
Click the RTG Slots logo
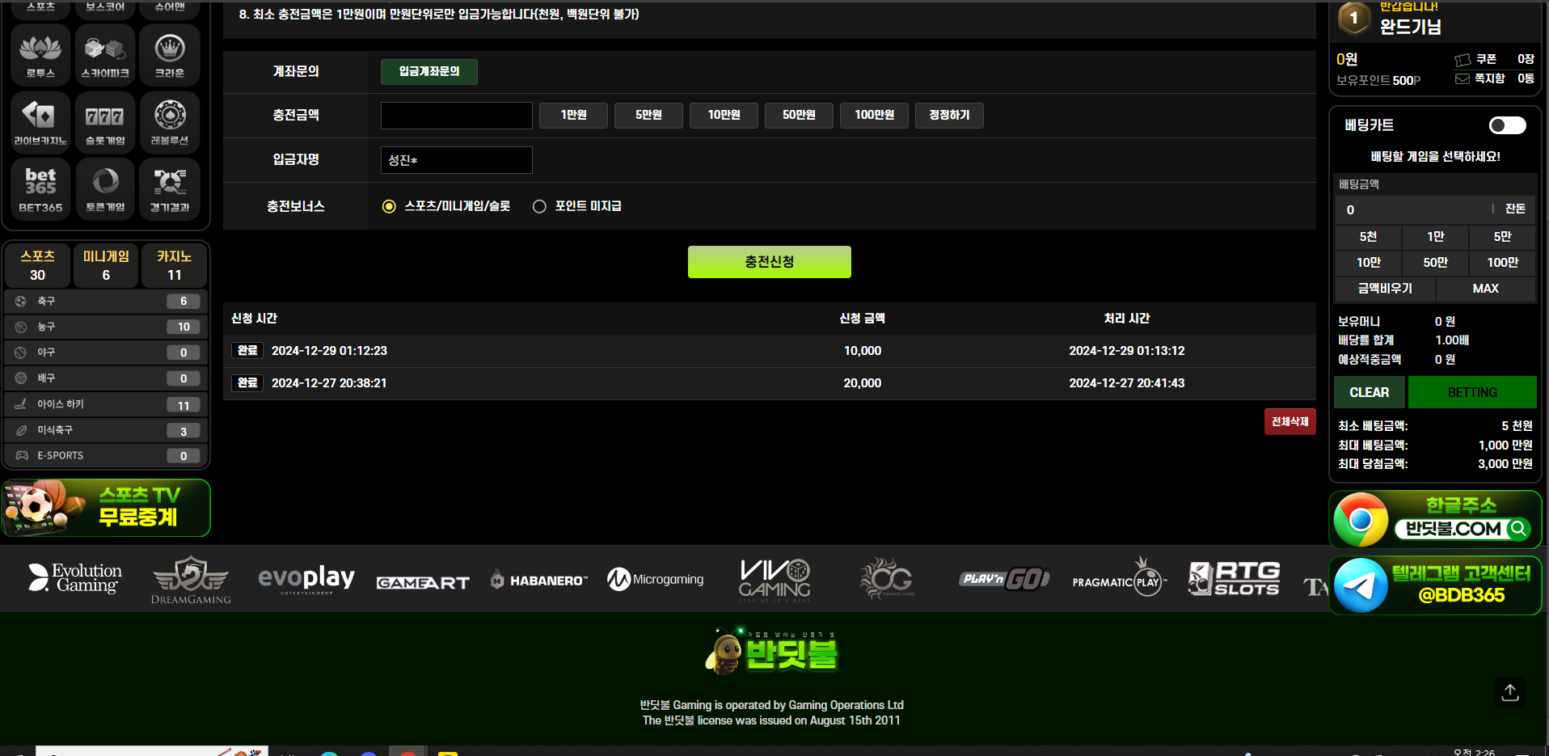click(x=1235, y=579)
